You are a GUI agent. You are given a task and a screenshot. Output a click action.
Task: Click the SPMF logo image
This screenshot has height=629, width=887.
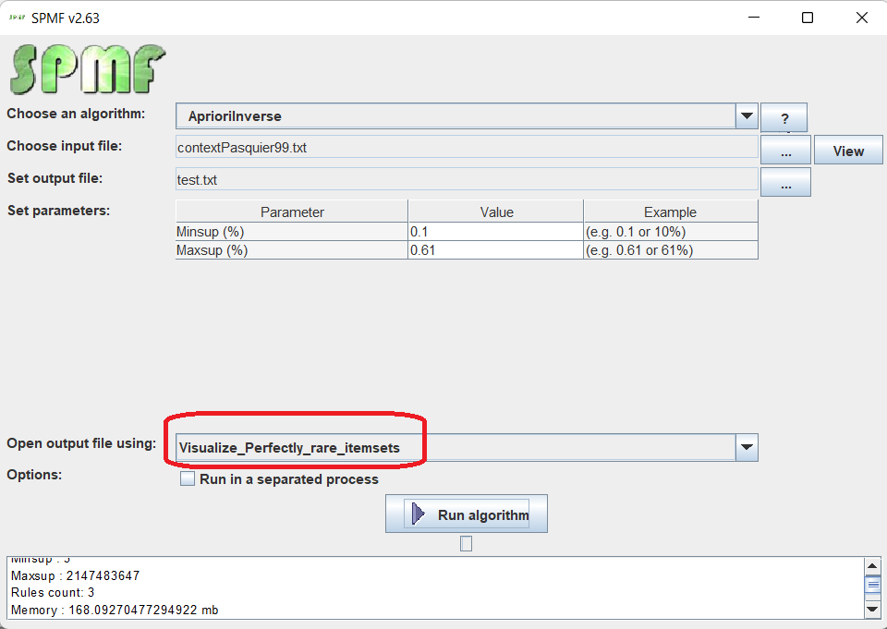coord(88,68)
